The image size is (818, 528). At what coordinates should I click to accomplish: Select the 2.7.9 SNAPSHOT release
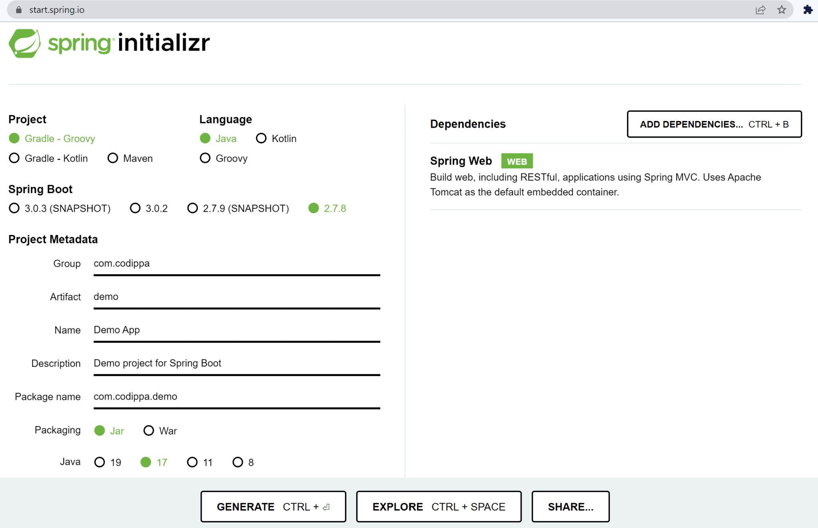pyautogui.click(x=193, y=208)
